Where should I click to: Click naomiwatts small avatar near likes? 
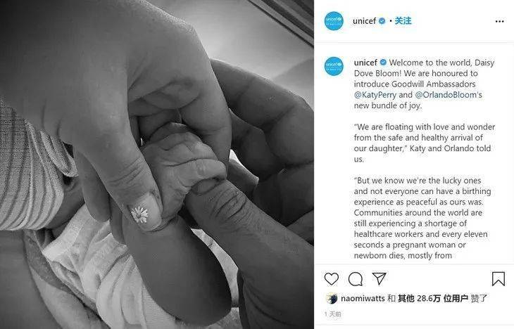[332, 299]
